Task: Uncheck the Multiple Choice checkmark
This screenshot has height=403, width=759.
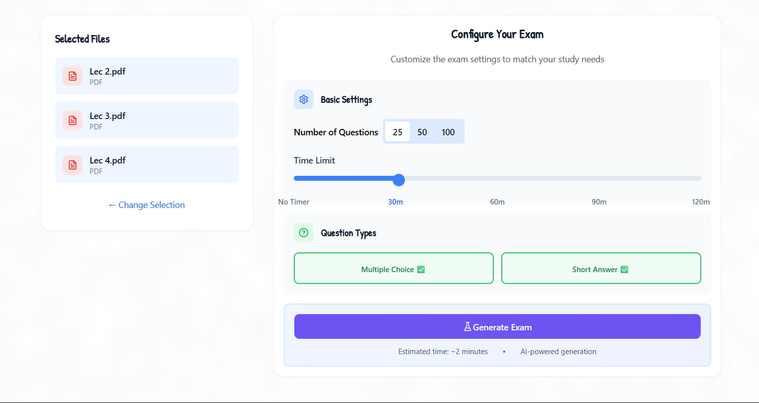Action: tap(421, 270)
